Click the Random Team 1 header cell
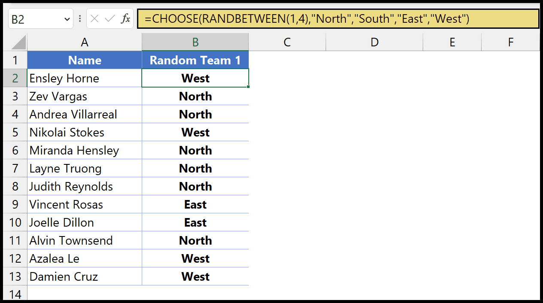This screenshot has height=303, width=543. (x=195, y=61)
